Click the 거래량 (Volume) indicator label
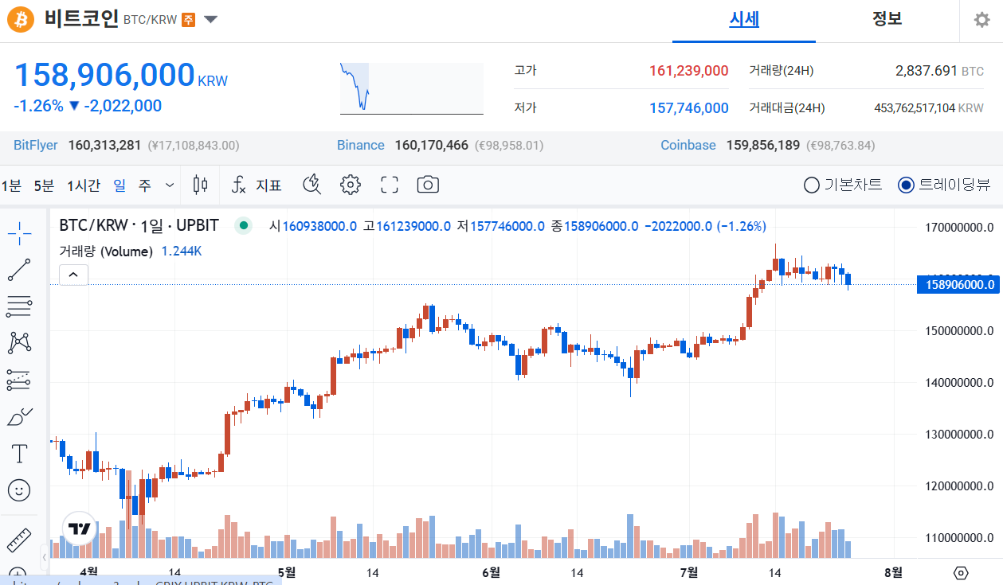 pyautogui.click(x=106, y=251)
